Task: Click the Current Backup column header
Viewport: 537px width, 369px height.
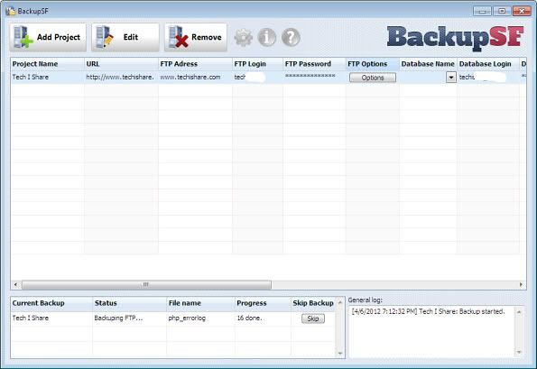Action: point(51,303)
